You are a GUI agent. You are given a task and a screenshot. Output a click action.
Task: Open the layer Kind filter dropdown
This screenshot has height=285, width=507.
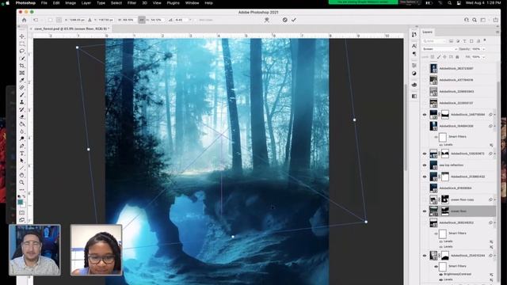(435, 41)
